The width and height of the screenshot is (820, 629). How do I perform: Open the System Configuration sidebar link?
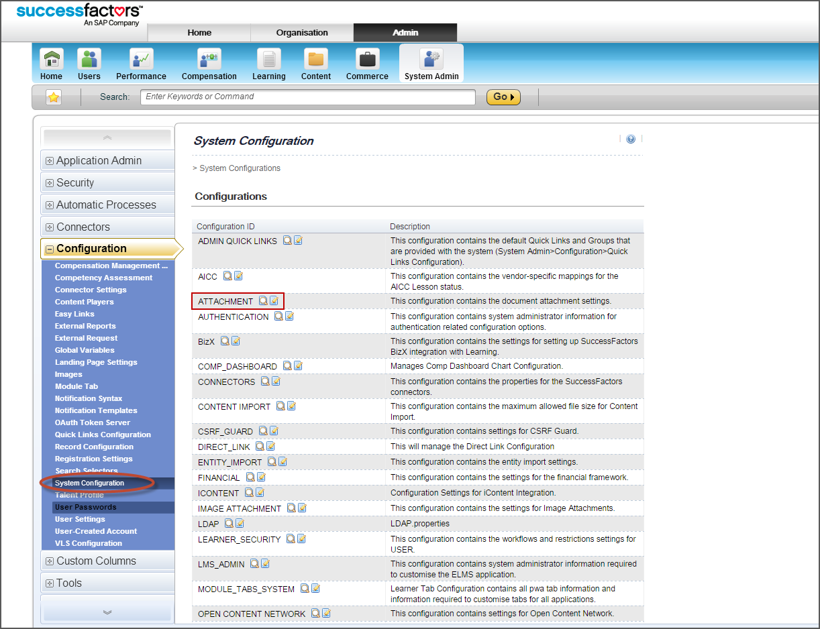click(x=89, y=483)
